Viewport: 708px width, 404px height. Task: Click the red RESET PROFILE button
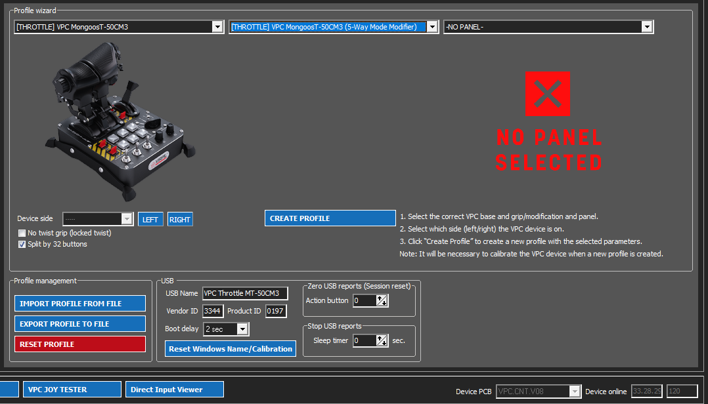tap(80, 344)
